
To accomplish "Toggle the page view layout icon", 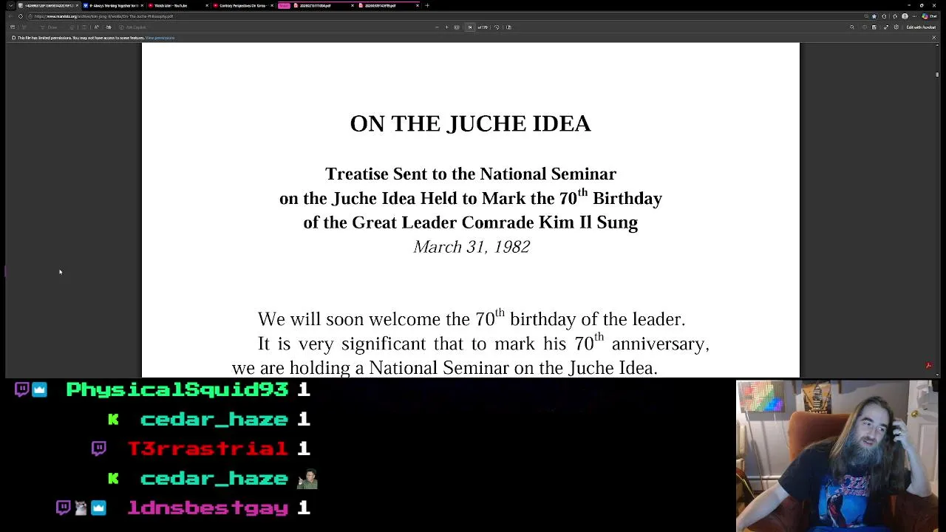I will tap(508, 27).
